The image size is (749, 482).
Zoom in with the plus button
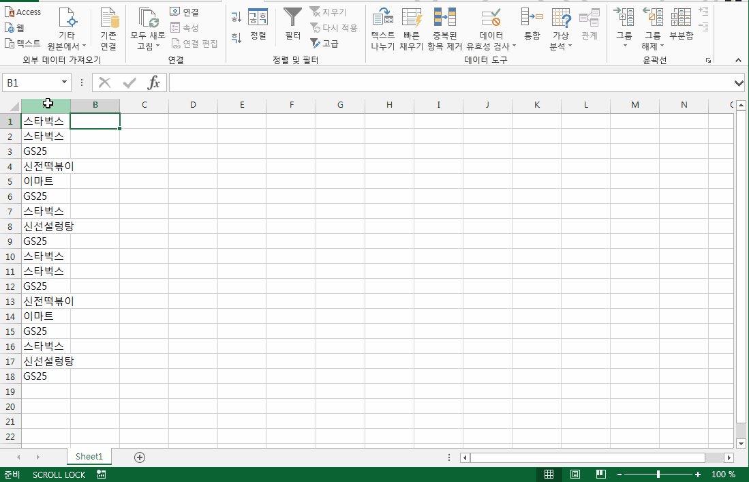[x=698, y=475]
